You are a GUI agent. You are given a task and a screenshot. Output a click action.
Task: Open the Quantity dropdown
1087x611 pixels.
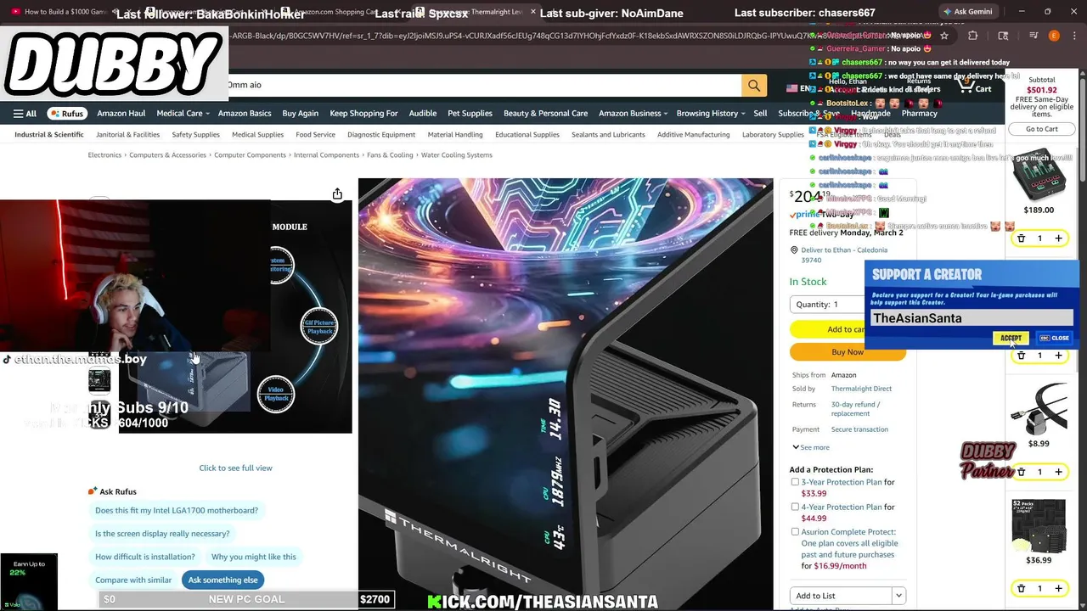(828, 304)
